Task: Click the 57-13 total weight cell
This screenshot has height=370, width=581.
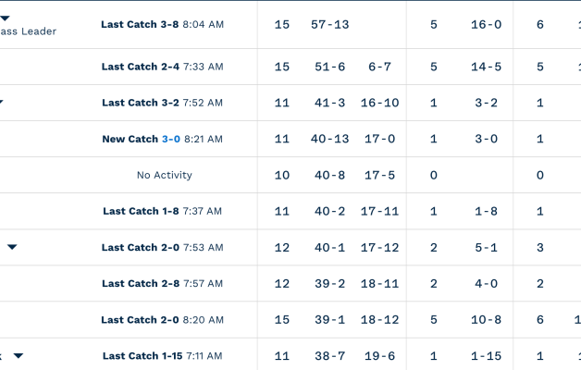Action: click(x=330, y=24)
